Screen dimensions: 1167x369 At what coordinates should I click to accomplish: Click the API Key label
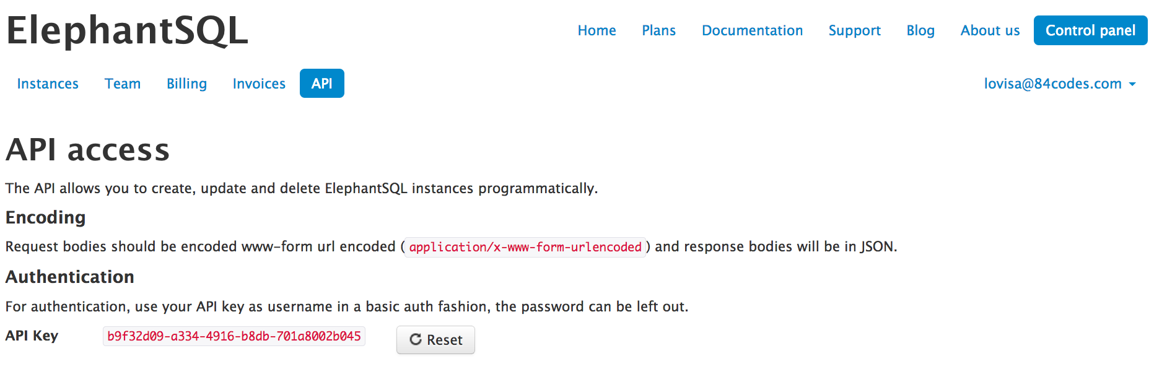[x=32, y=336]
